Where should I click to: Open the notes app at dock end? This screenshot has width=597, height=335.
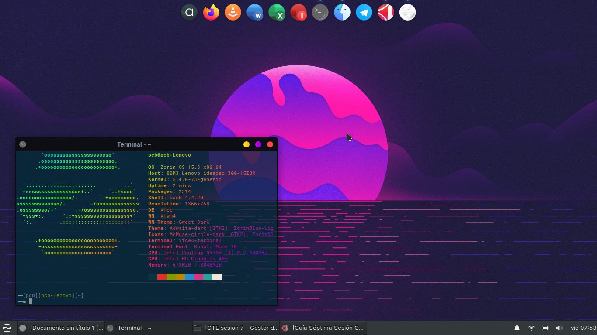[x=408, y=13]
